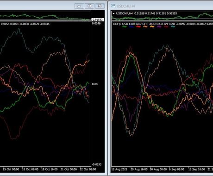Click the GBP label in CCFp legend
This screenshot has width=213, height=176.
pyautogui.click(x=138, y=24)
